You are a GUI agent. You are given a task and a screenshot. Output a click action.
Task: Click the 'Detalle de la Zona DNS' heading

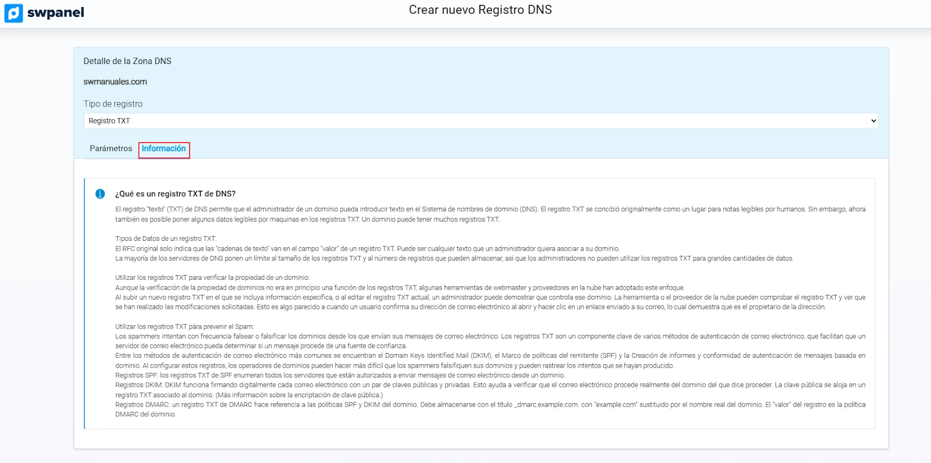[x=127, y=61]
